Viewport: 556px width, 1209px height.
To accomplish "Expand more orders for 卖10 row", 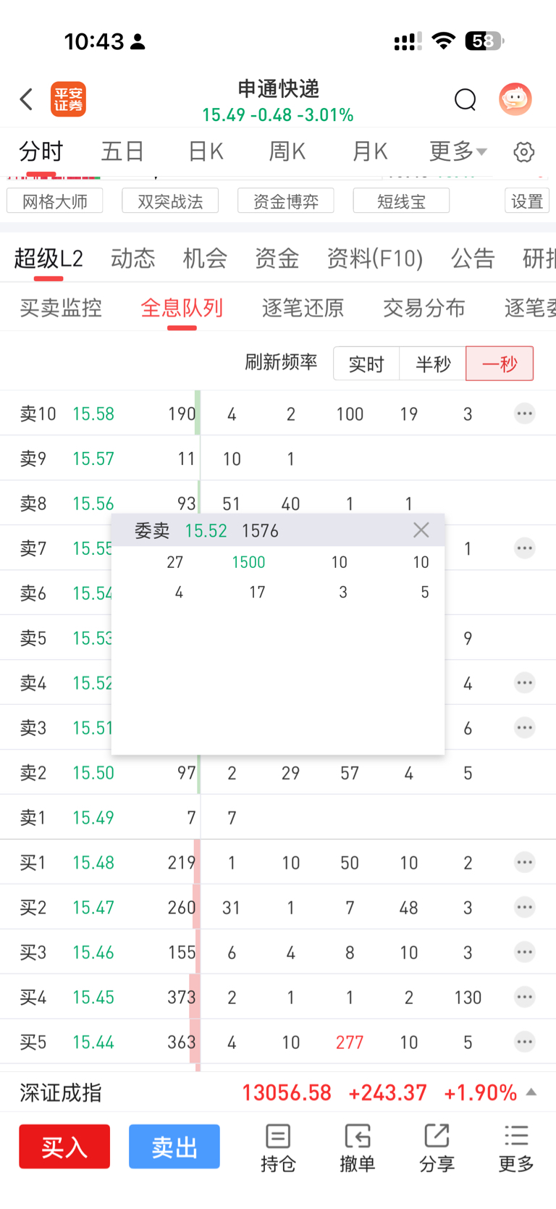I will point(525,414).
